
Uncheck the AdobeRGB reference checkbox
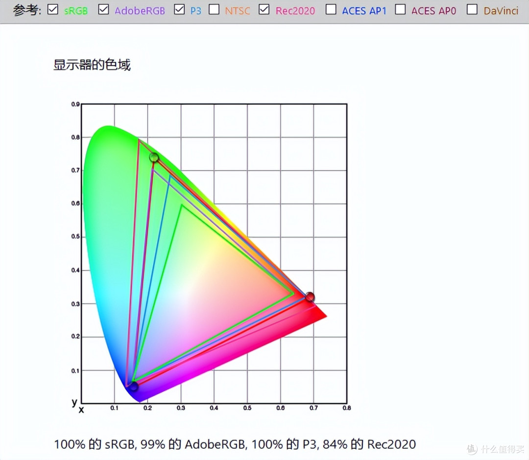[x=103, y=9]
